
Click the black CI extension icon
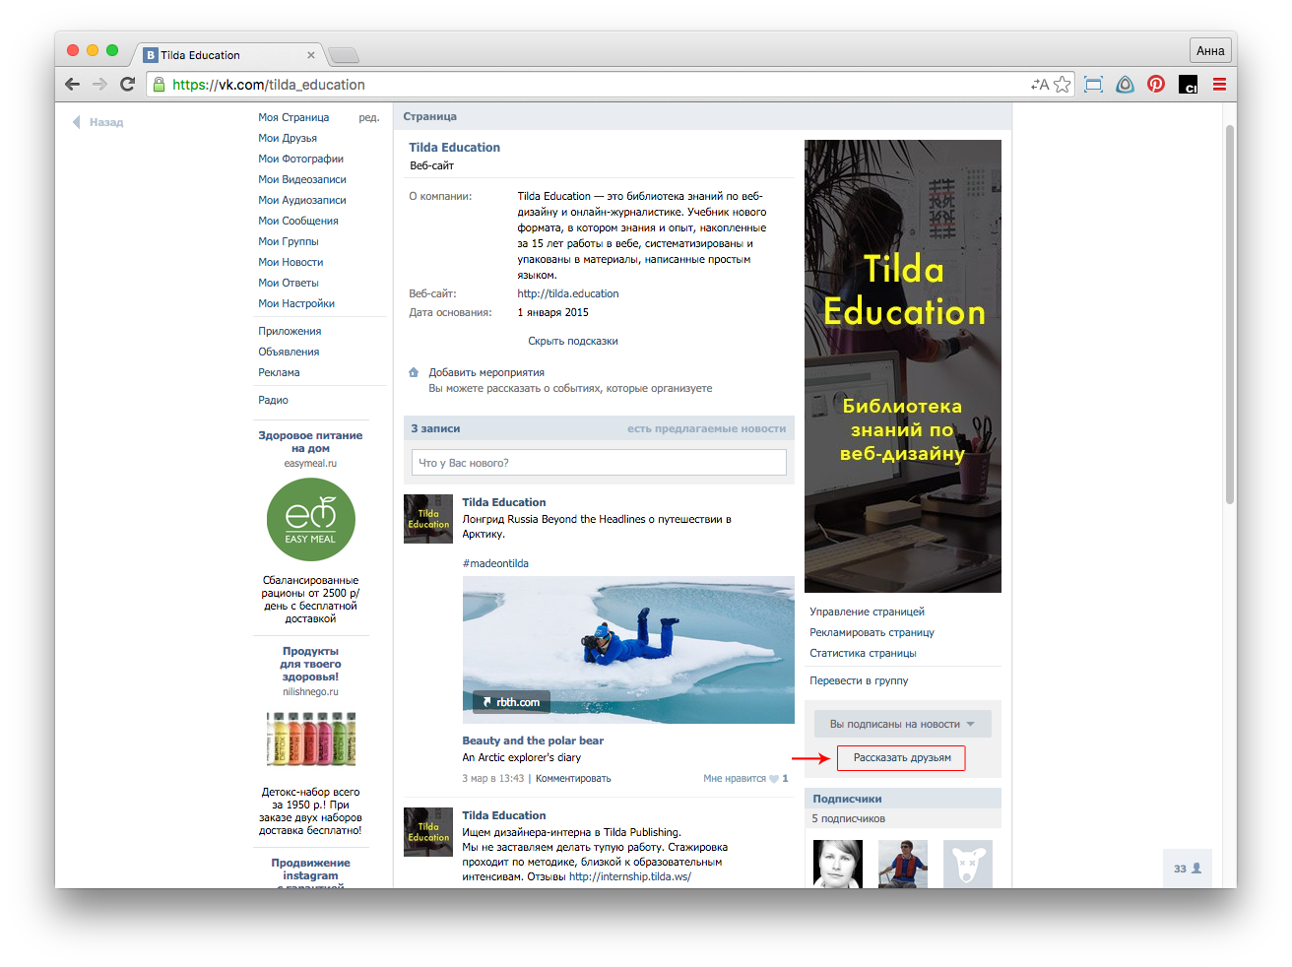[1188, 85]
